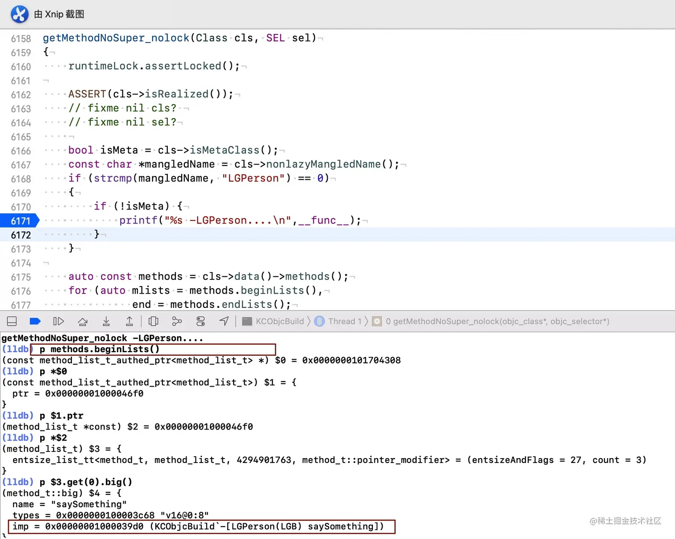Select the Step Out debug icon
Screen dimensions: 675x539
pyautogui.click(x=129, y=321)
